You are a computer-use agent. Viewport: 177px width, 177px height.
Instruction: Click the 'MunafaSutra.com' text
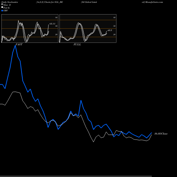(x=154, y=2)
